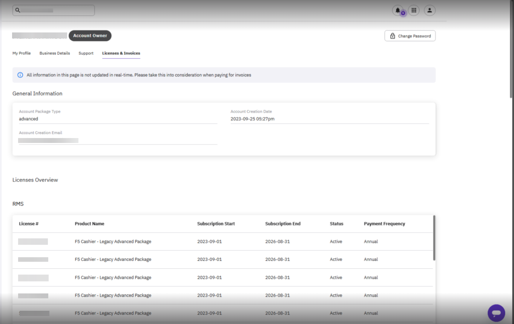Click the Subscription Start column header

(x=216, y=224)
